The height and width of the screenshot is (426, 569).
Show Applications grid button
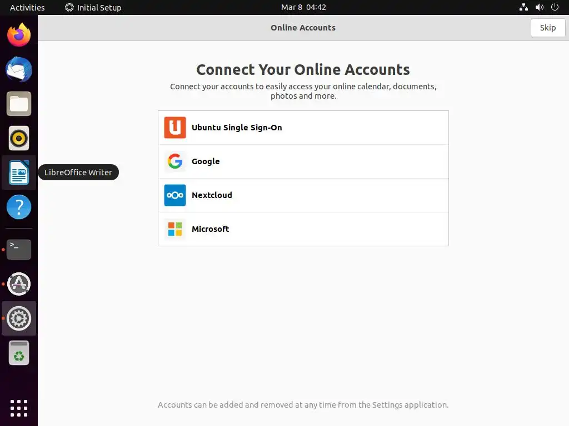coord(19,408)
